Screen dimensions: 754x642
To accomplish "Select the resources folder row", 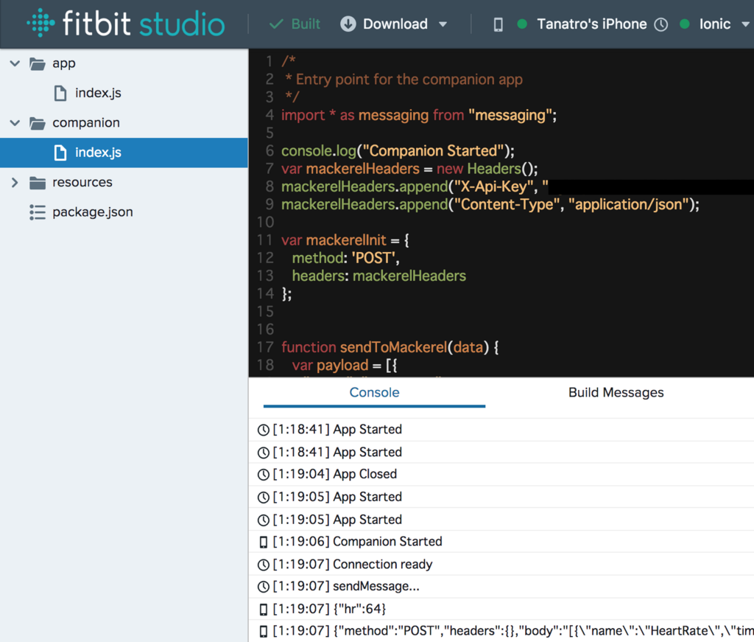I will coord(124,182).
